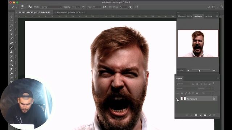Select the Crop tool in toolbox
232x130 pixels.
pyautogui.click(x=11, y=34)
